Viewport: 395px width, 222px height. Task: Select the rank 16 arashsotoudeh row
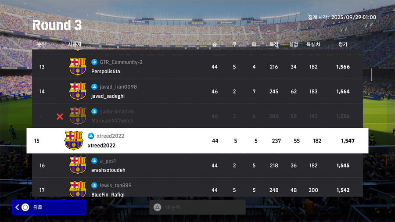197,165
